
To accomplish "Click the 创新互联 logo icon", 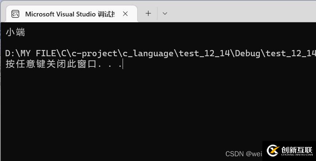I will [273, 150].
